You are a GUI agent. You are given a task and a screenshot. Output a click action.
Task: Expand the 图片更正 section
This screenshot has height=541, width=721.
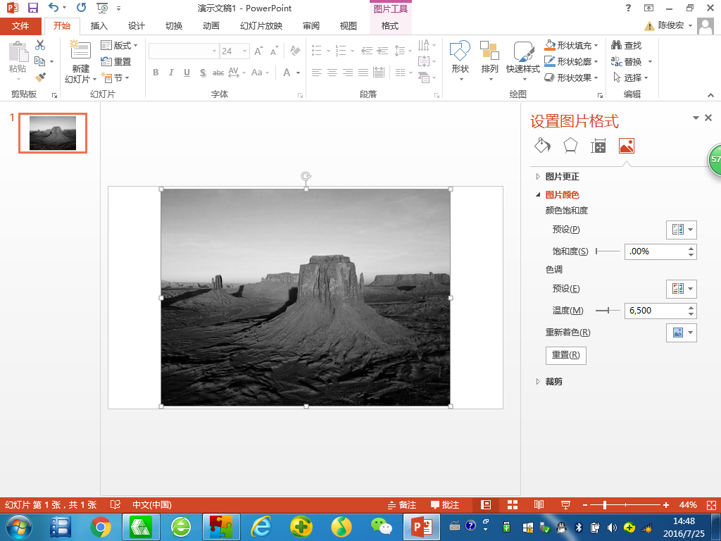click(562, 177)
